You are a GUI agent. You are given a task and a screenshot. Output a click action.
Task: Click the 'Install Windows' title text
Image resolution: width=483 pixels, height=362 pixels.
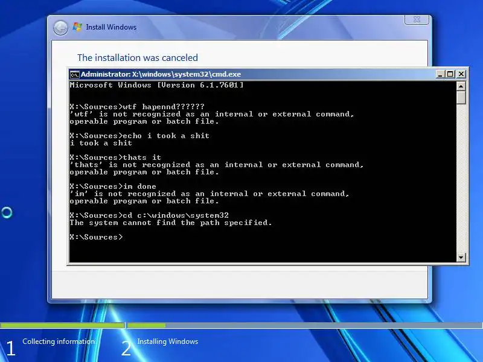[x=111, y=27]
